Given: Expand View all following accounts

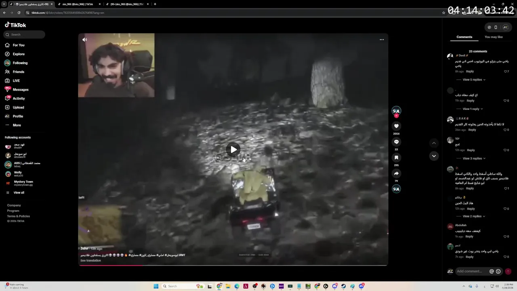Looking at the screenshot, I should (19, 192).
